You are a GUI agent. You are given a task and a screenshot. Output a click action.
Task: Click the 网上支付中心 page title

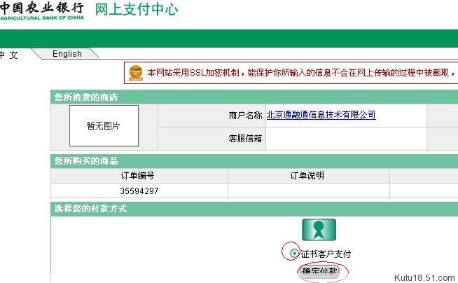137,9
